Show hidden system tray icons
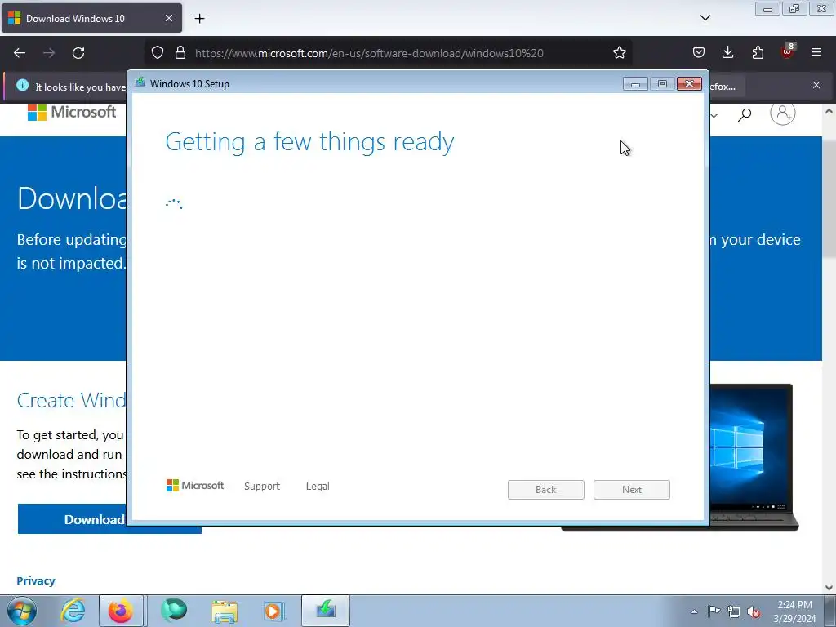The image size is (836, 627). coord(694,611)
